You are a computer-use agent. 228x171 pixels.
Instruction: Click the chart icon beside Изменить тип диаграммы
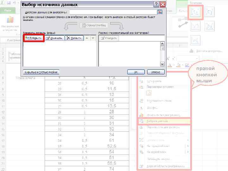[x=141, y=115]
